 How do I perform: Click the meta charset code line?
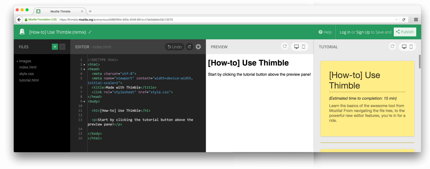[x=114, y=74]
